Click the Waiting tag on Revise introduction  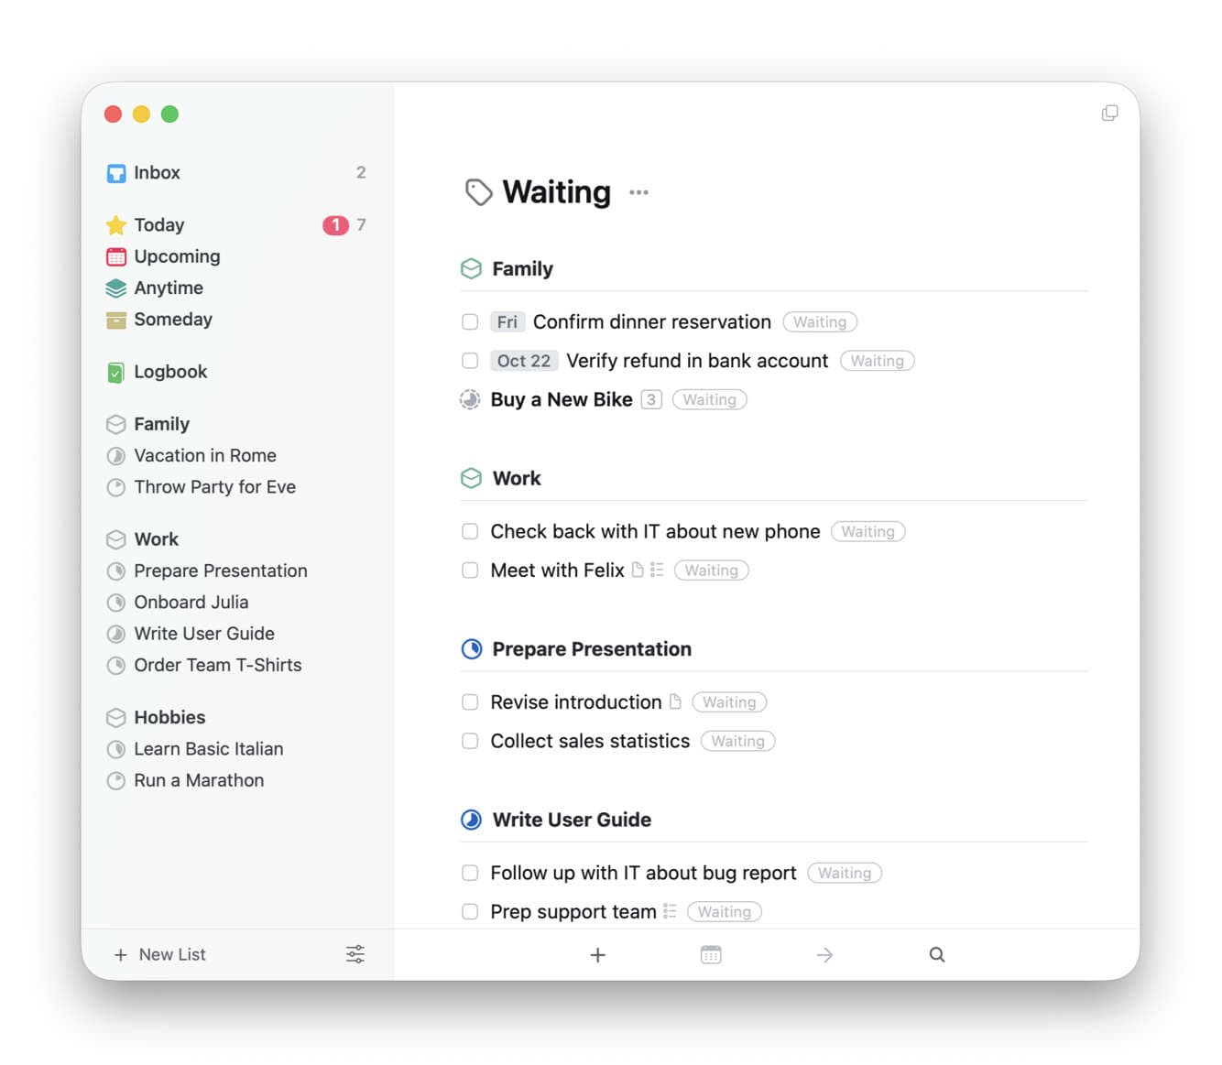[729, 702]
